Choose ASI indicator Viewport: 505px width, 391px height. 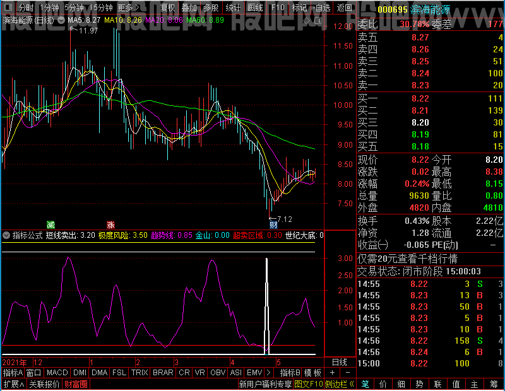(235, 373)
